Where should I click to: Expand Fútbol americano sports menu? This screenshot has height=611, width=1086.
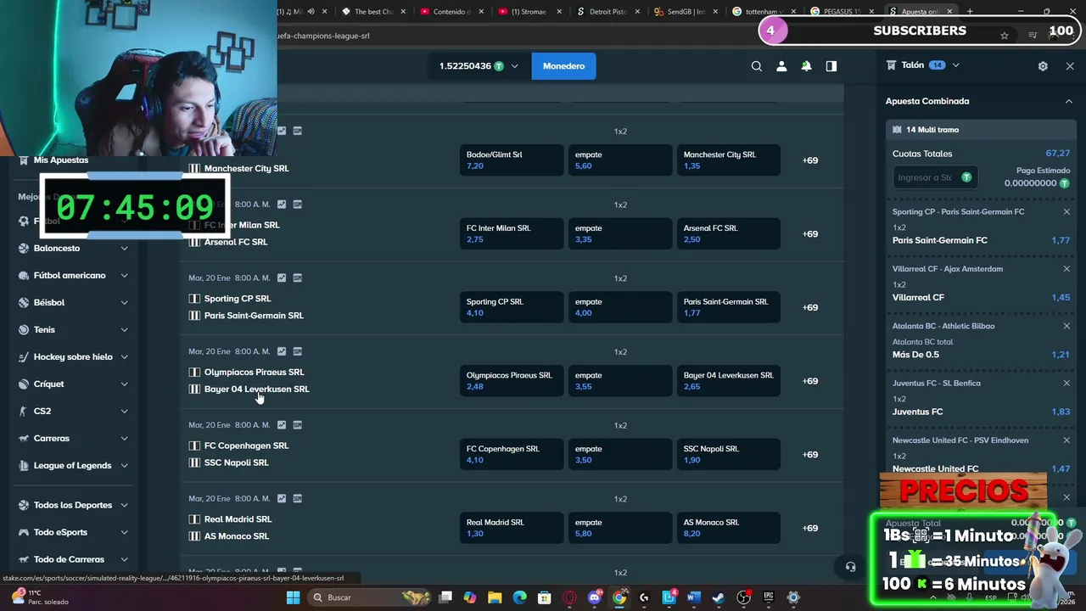pos(124,276)
